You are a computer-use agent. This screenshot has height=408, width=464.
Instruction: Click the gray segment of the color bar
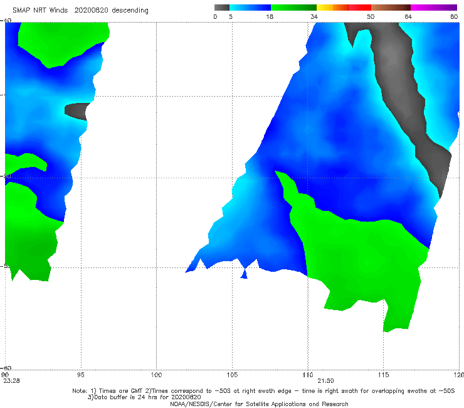(x=222, y=8)
